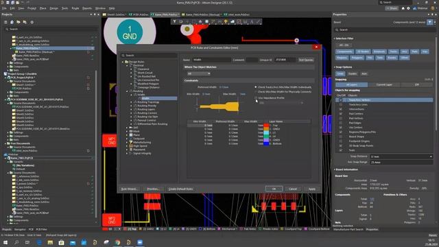
Task: Open File Explorer from the taskbar
Action: [50, 242]
